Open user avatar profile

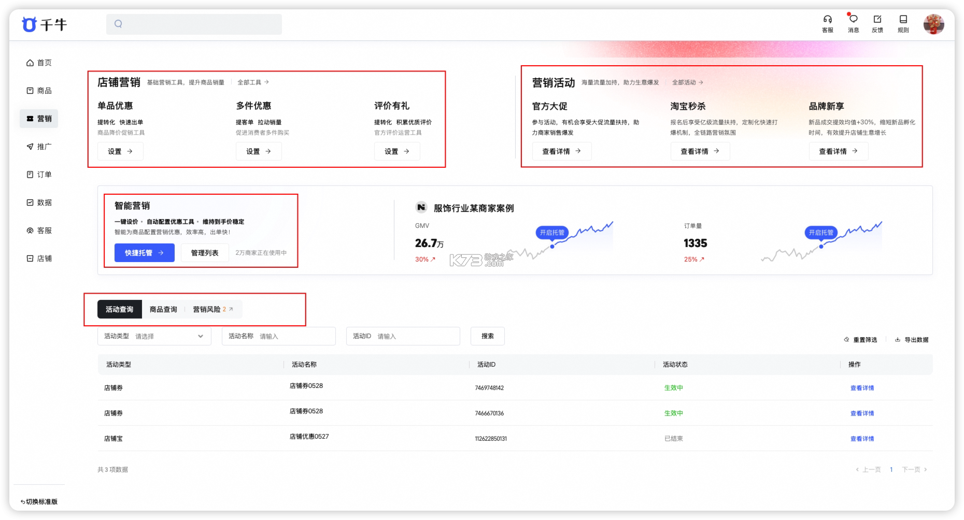tap(933, 24)
